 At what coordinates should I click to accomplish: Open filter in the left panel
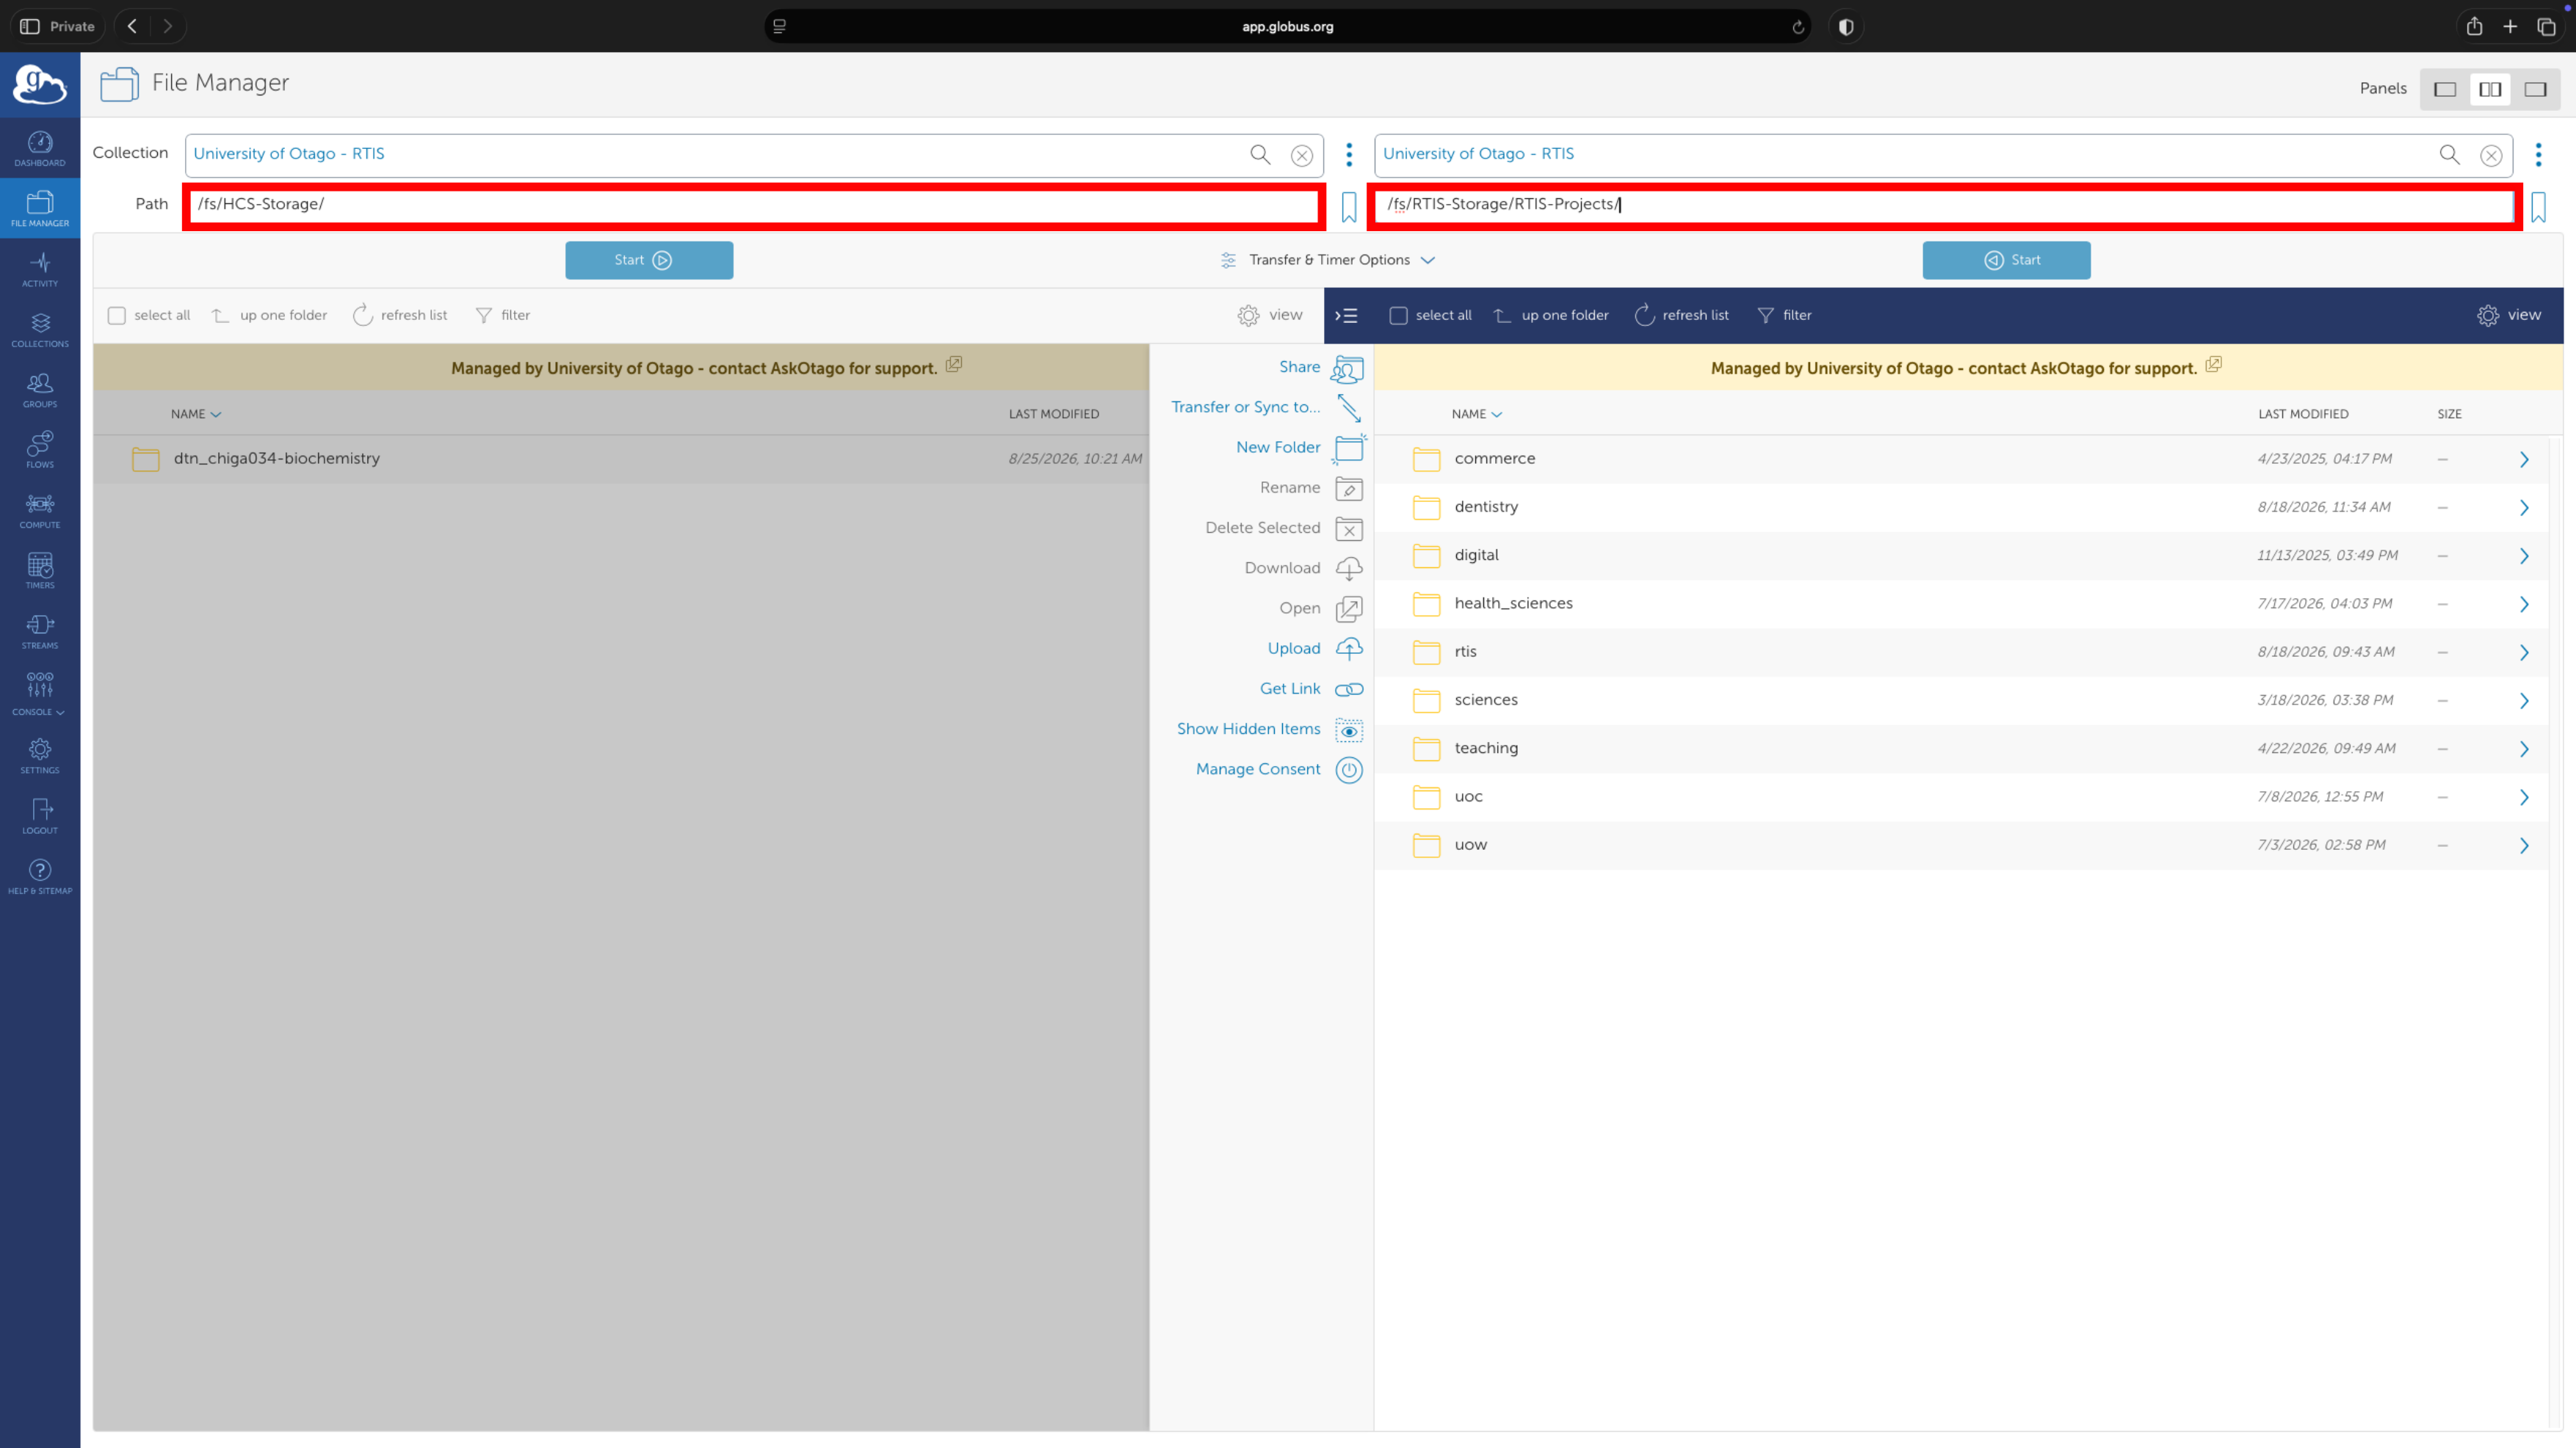pos(503,316)
